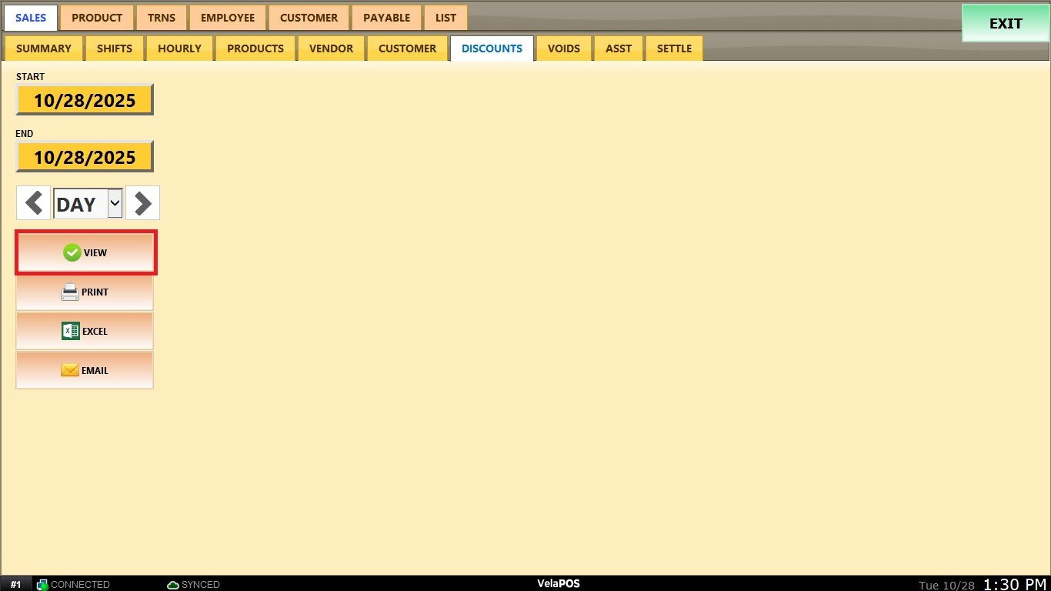Click the Excel export icon
The height and width of the screenshot is (591, 1051).
[71, 331]
